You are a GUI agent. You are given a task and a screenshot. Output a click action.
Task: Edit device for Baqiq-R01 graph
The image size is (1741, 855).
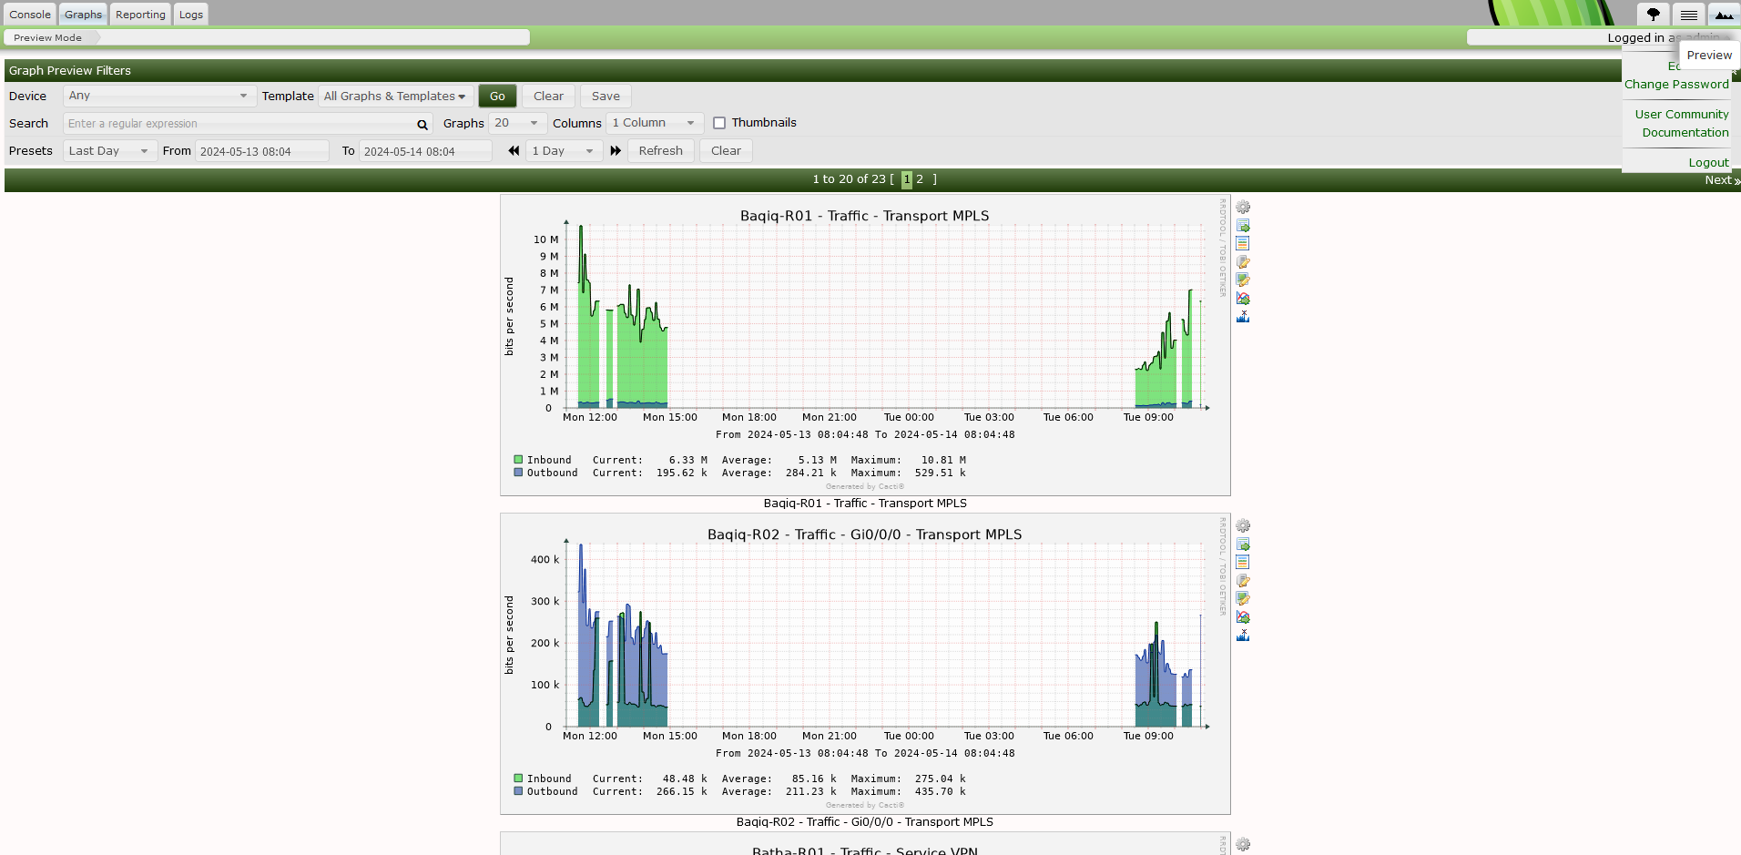(x=1243, y=262)
